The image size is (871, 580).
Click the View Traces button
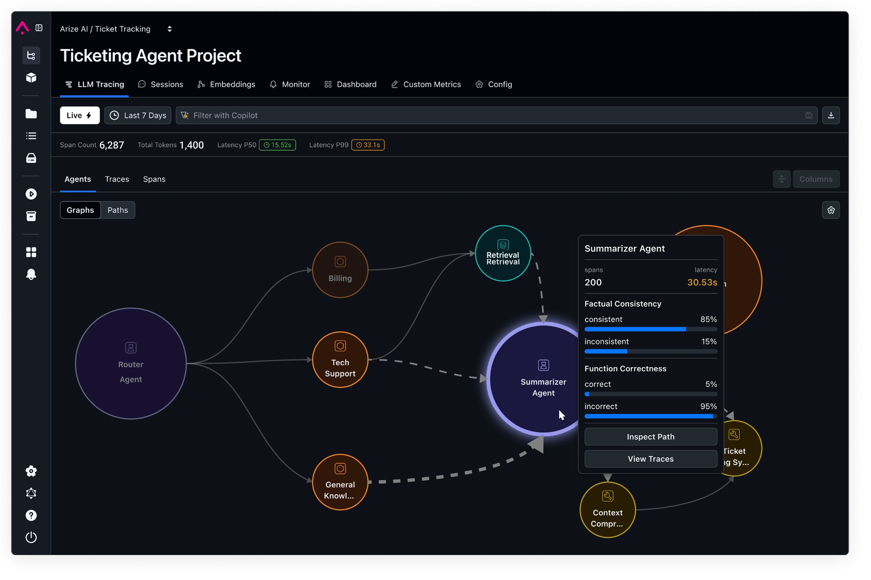[650, 459]
